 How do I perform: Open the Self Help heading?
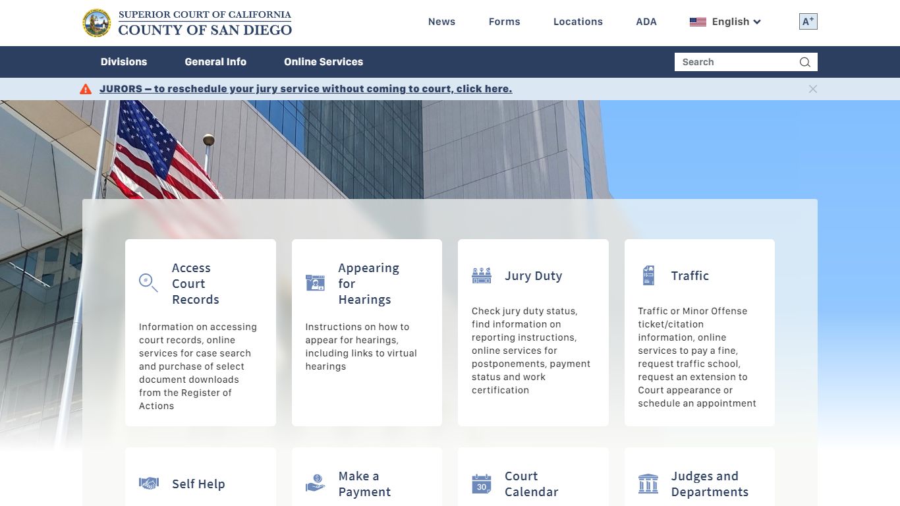[198, 484]
